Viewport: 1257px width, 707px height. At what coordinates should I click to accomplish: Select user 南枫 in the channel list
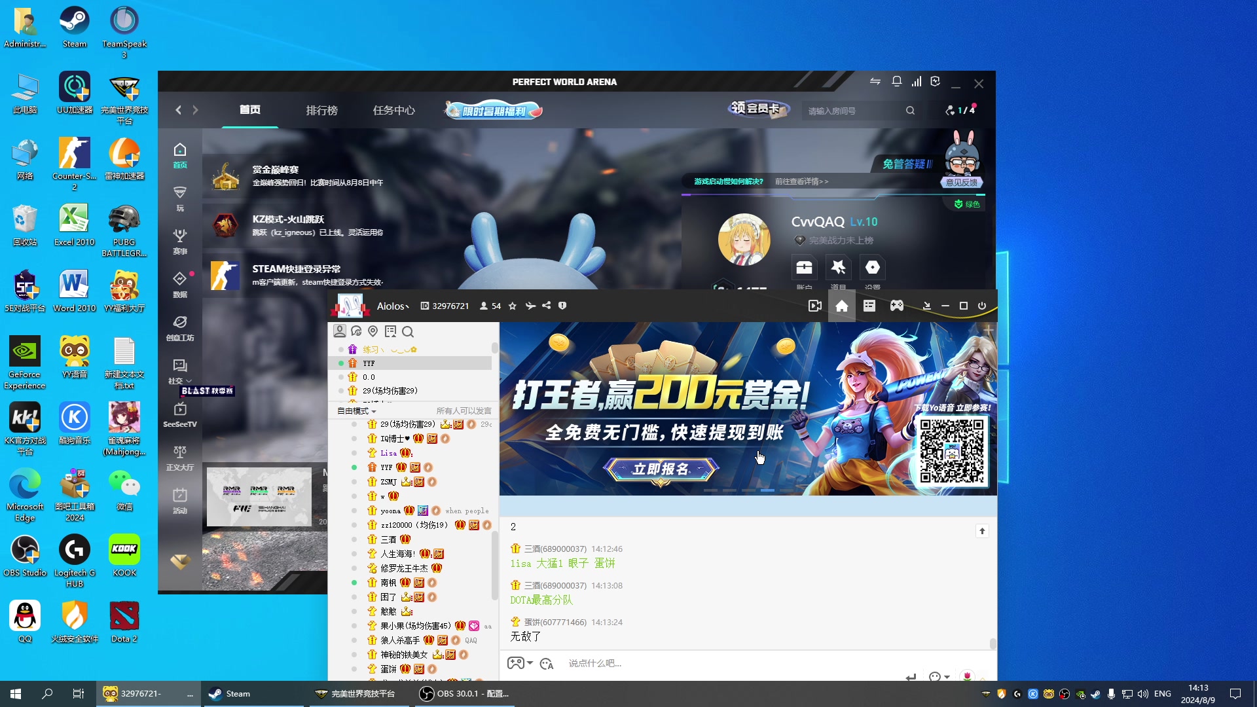tap(388, 583)
